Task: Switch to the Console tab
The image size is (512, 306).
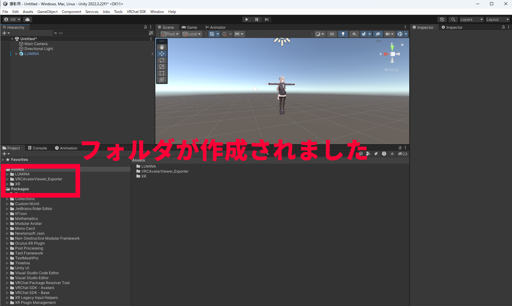Action: [37, 148]
